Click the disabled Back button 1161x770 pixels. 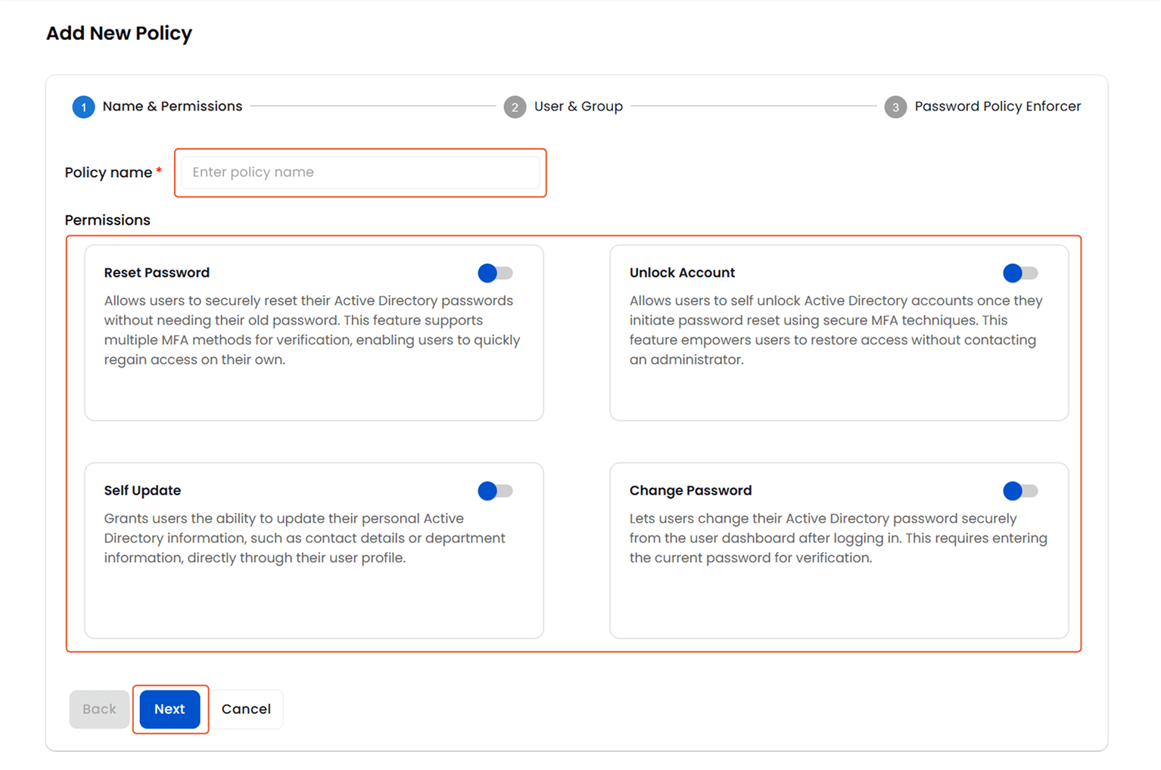(x=98, y=709)
